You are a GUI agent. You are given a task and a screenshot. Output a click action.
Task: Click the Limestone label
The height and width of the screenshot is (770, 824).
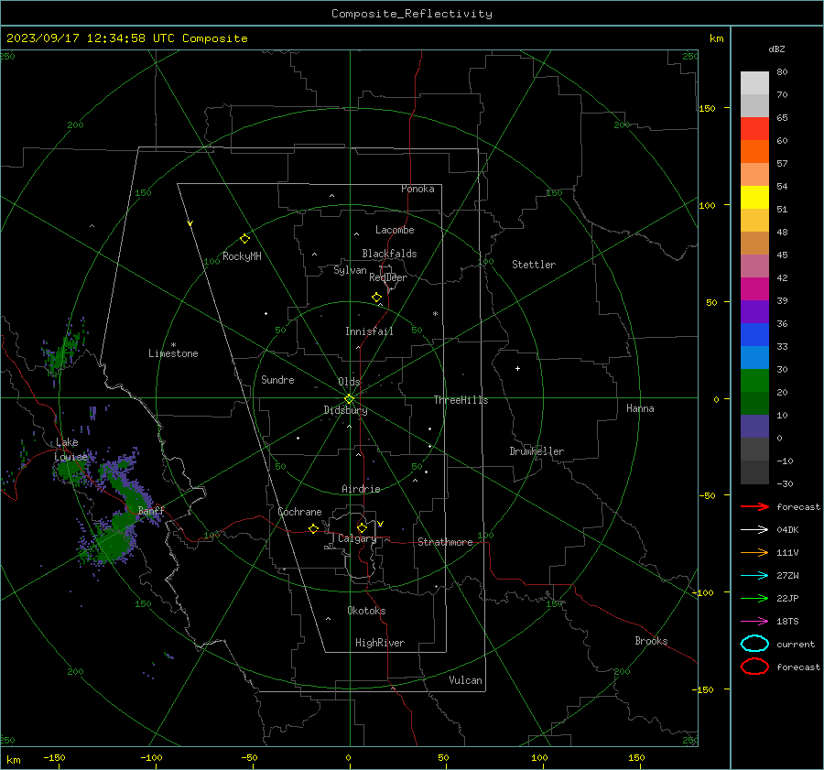coord(173,353)
